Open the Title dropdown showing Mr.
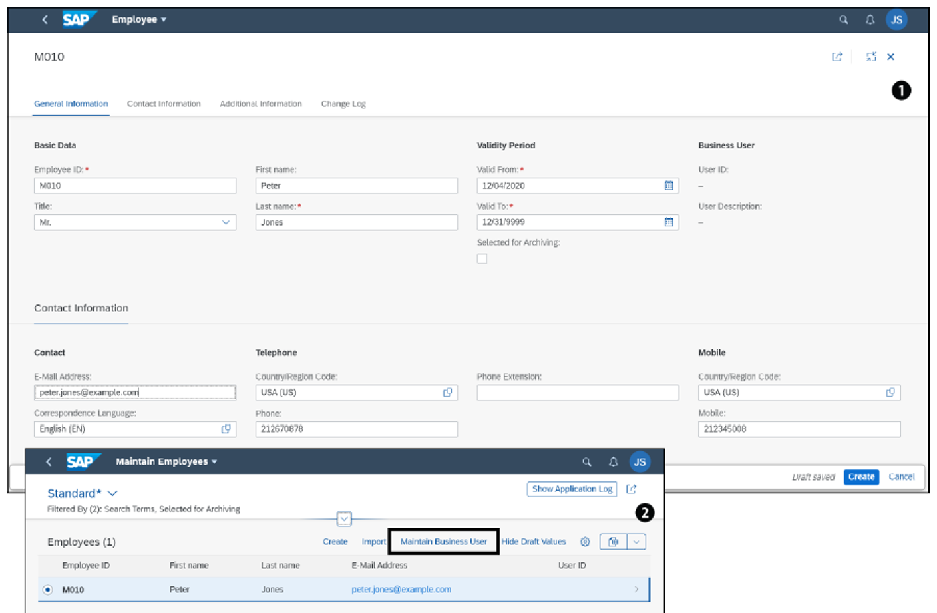Image resolution: width=937 pixels, height=613 pixels. [226, 222]
